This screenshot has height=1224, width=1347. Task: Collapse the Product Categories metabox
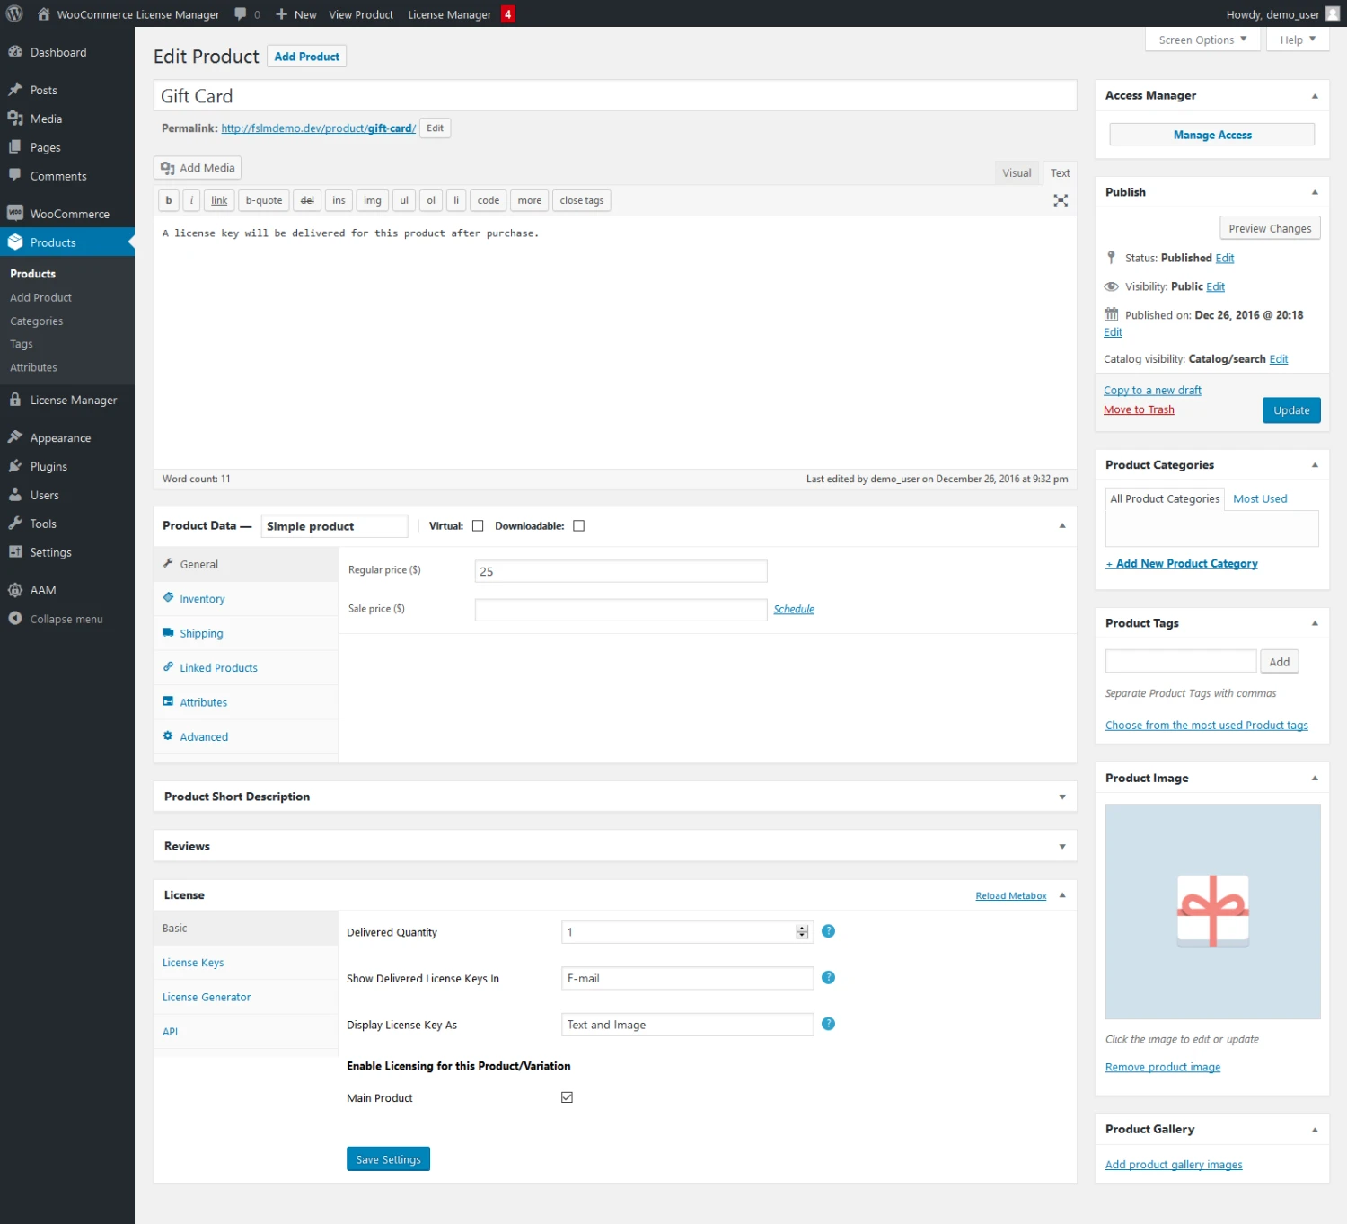[1315, 465]
